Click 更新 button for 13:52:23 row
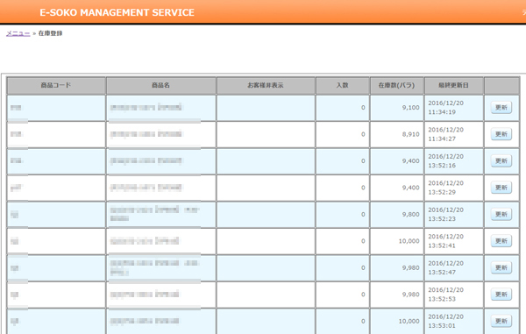526x334 pixels. tap(501, 214)
